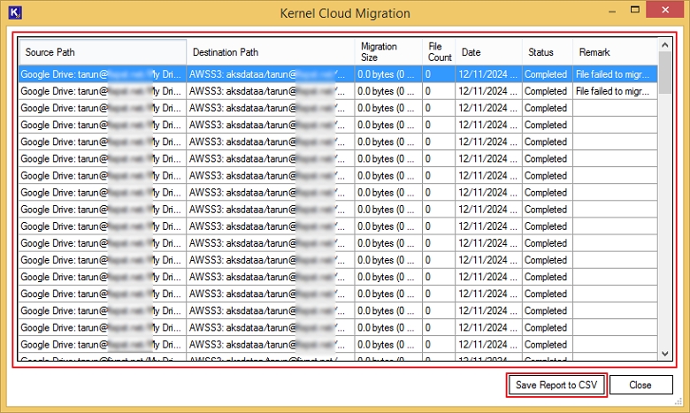The image size is (690, 413).
Task: Minimize the Kernel Cloud Migration window
Action: click(x=612, y=11)
